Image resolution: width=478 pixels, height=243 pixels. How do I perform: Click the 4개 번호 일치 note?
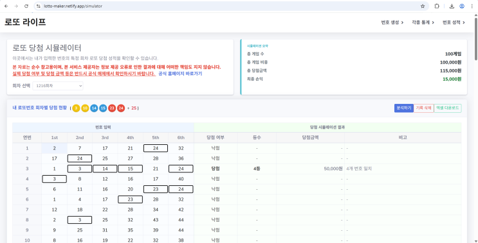coord(359,169)
